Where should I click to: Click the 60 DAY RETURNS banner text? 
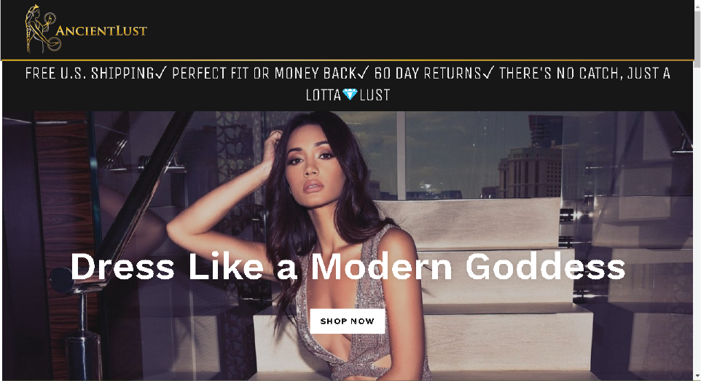click(x=428, y=73)
